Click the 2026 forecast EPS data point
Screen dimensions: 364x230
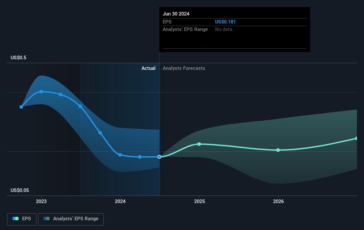click(x=278, y=150)
